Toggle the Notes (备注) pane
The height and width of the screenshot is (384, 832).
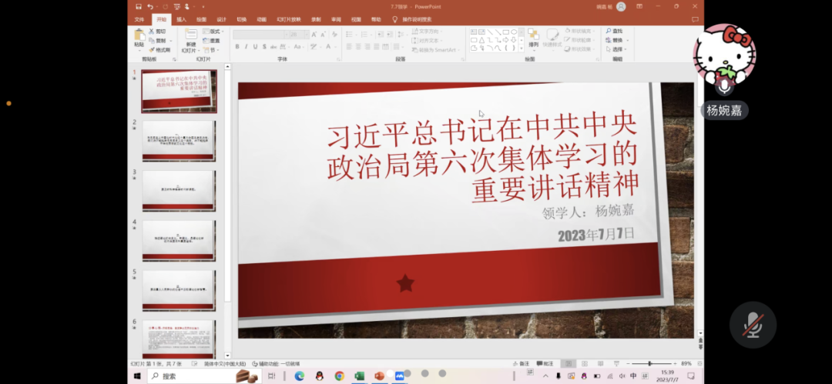coord(521,364)
